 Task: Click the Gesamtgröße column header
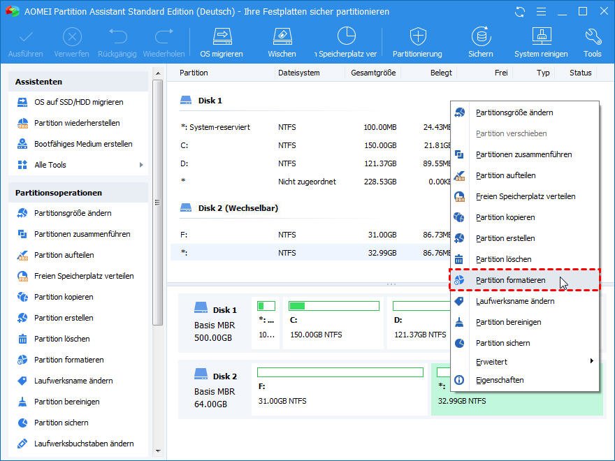coord(373,73)
